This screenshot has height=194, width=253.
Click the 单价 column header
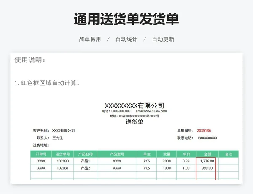click(x=186, y=154)
